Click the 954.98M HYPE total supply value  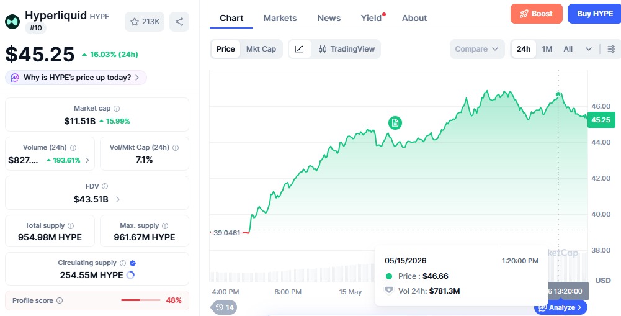tap(50, 237)
